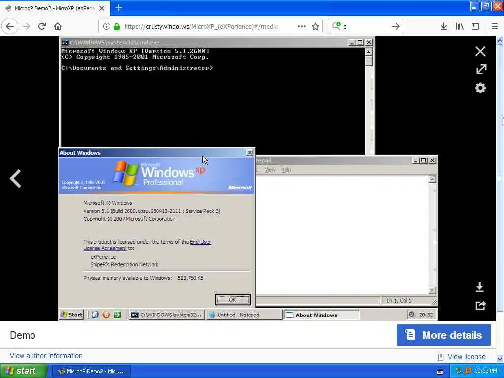504x378 pixels.
Task: Click the inner XP Start button
Action: coord(72,315)
